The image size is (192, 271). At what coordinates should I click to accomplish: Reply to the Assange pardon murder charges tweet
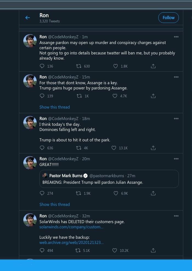42,66
